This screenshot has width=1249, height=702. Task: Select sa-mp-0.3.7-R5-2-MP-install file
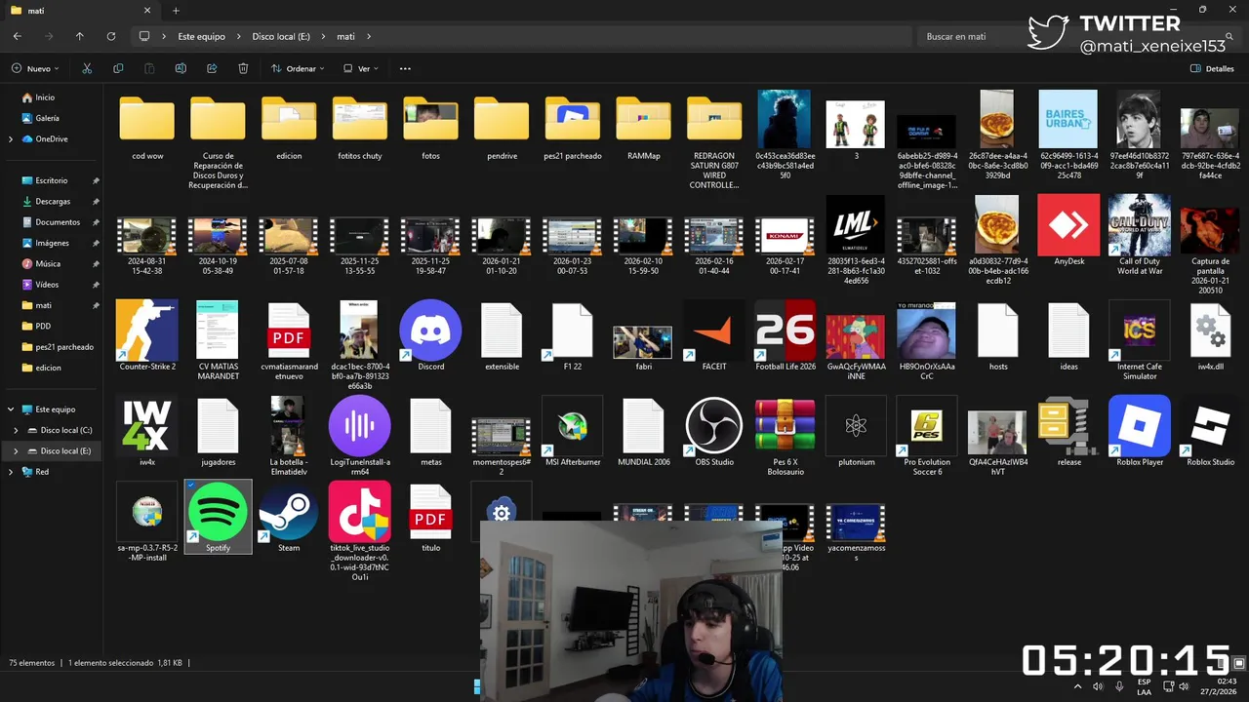(147, 512)
